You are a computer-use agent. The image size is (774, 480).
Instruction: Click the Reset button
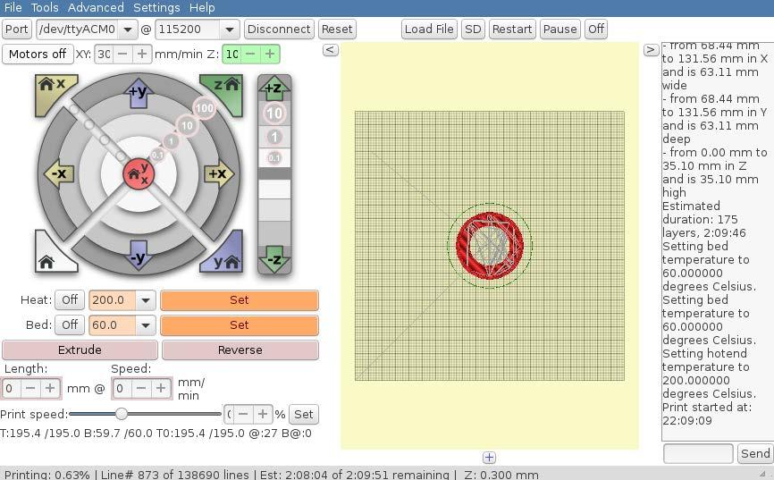pyautogui.click(x=337, y=29)
